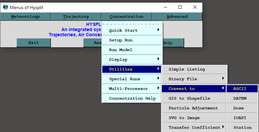
Task: Select Setup Run menu entry
Action: 132,40
